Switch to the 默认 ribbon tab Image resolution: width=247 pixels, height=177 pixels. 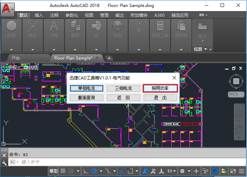(24, 15)
